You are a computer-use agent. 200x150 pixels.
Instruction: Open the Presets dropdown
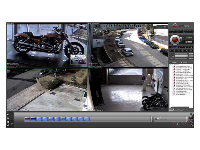[x=181, y=54]
